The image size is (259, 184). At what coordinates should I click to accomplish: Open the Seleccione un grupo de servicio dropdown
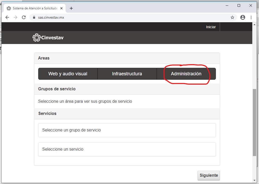tap(127, 130)
